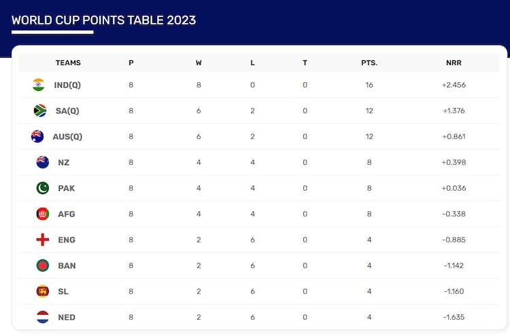Viewport: 510px width, 336px height.
Task: Click the World Cup Points Table 2023 heading
Action: tap(104, 20)
